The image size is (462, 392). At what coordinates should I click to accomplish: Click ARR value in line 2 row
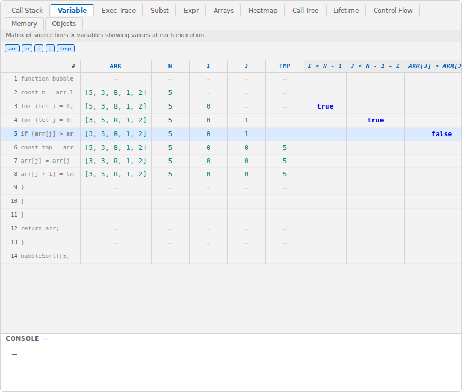(115, 93)
